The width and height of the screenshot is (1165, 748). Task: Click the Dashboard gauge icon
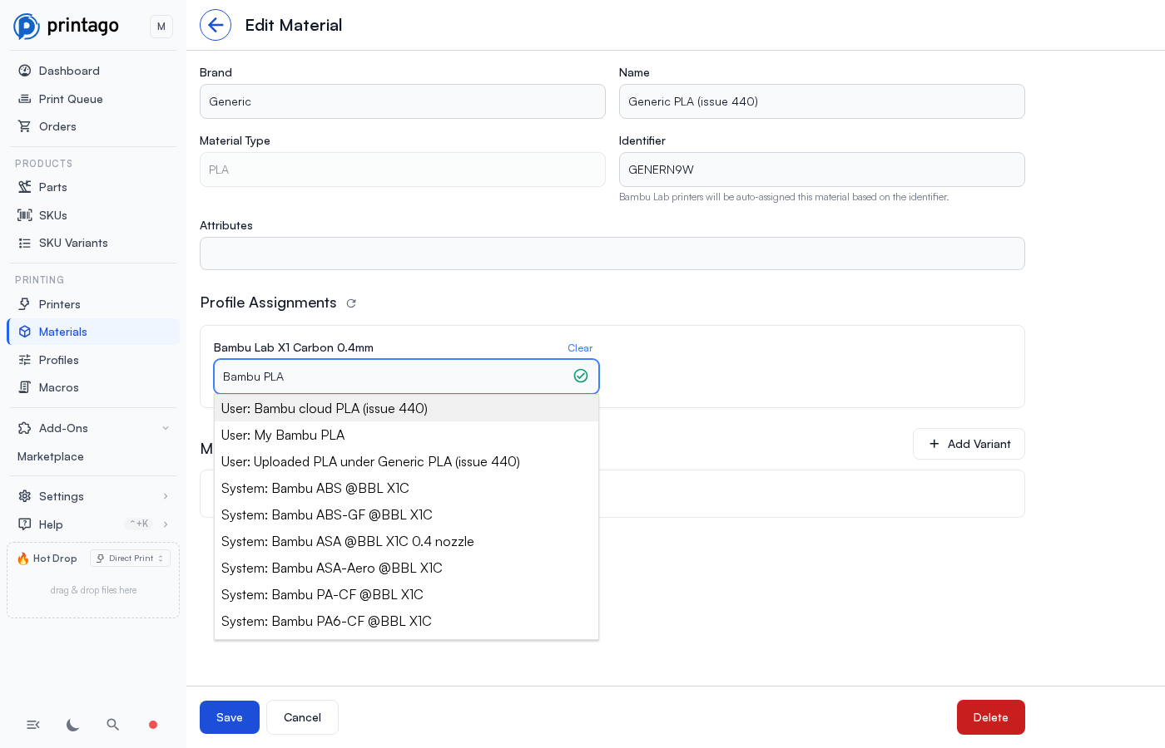[25, 71]
